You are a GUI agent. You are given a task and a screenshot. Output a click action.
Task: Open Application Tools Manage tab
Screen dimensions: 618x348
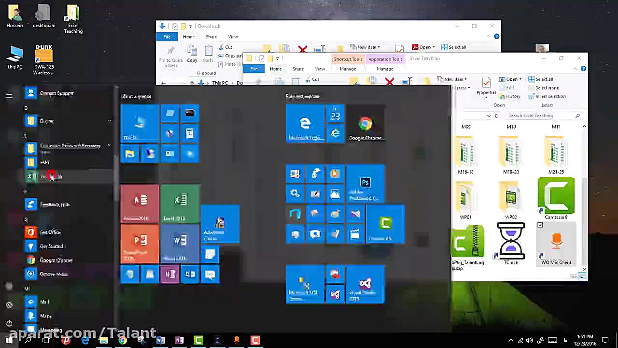pyautogui.click(x=385, y=69)
